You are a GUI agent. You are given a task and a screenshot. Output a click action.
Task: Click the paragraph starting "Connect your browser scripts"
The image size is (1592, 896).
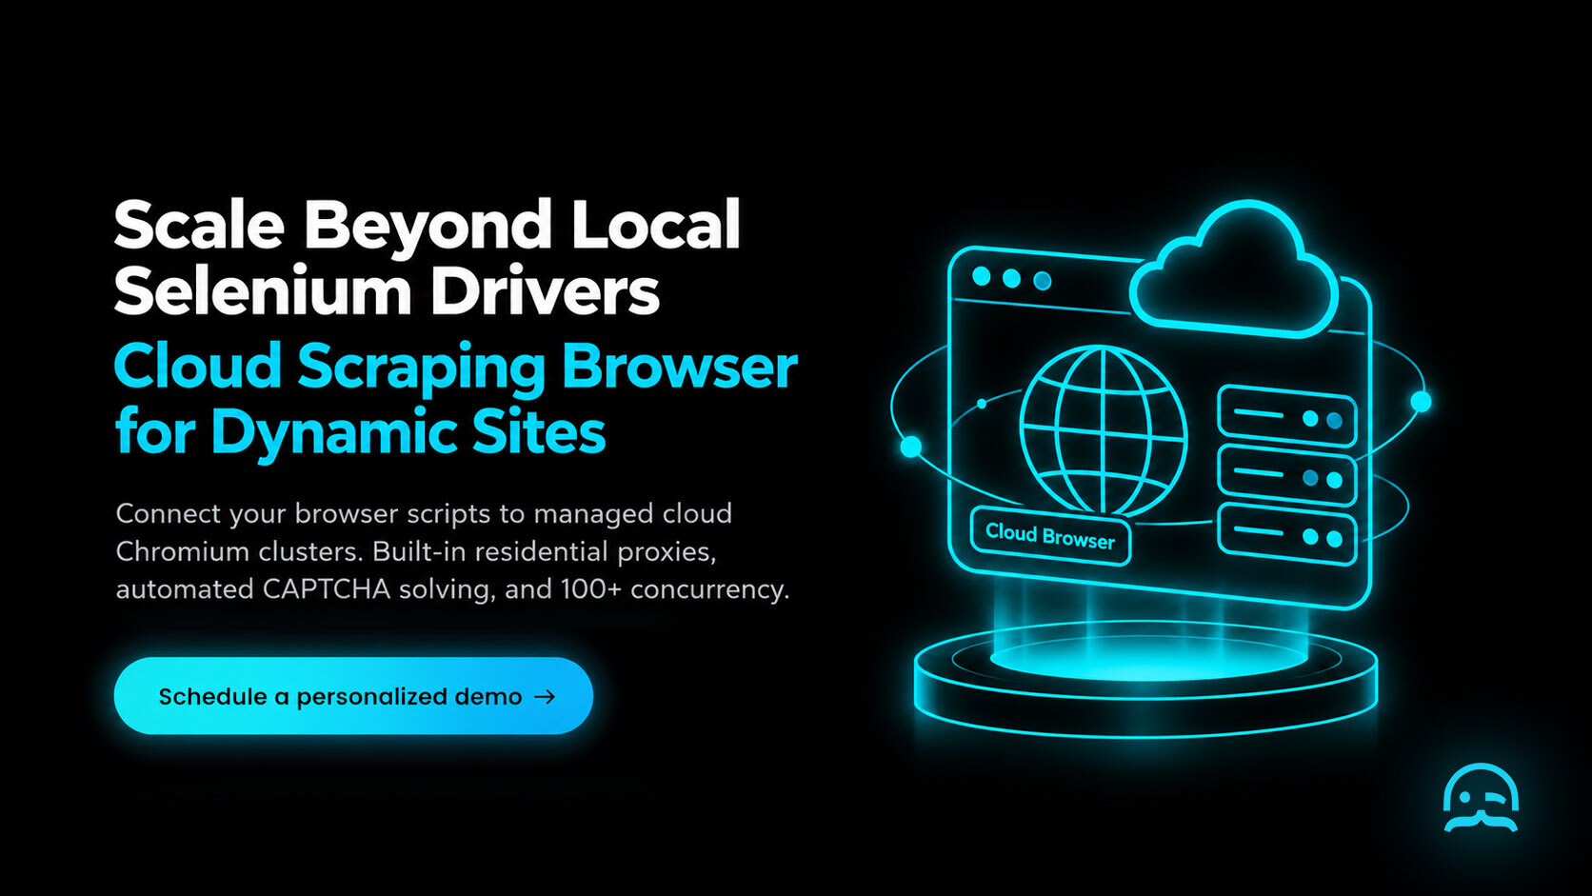452,551
